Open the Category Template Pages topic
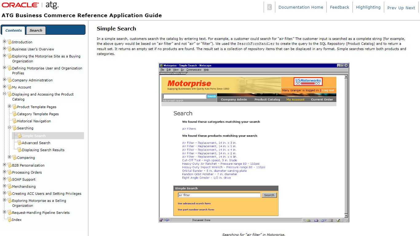 38,114
